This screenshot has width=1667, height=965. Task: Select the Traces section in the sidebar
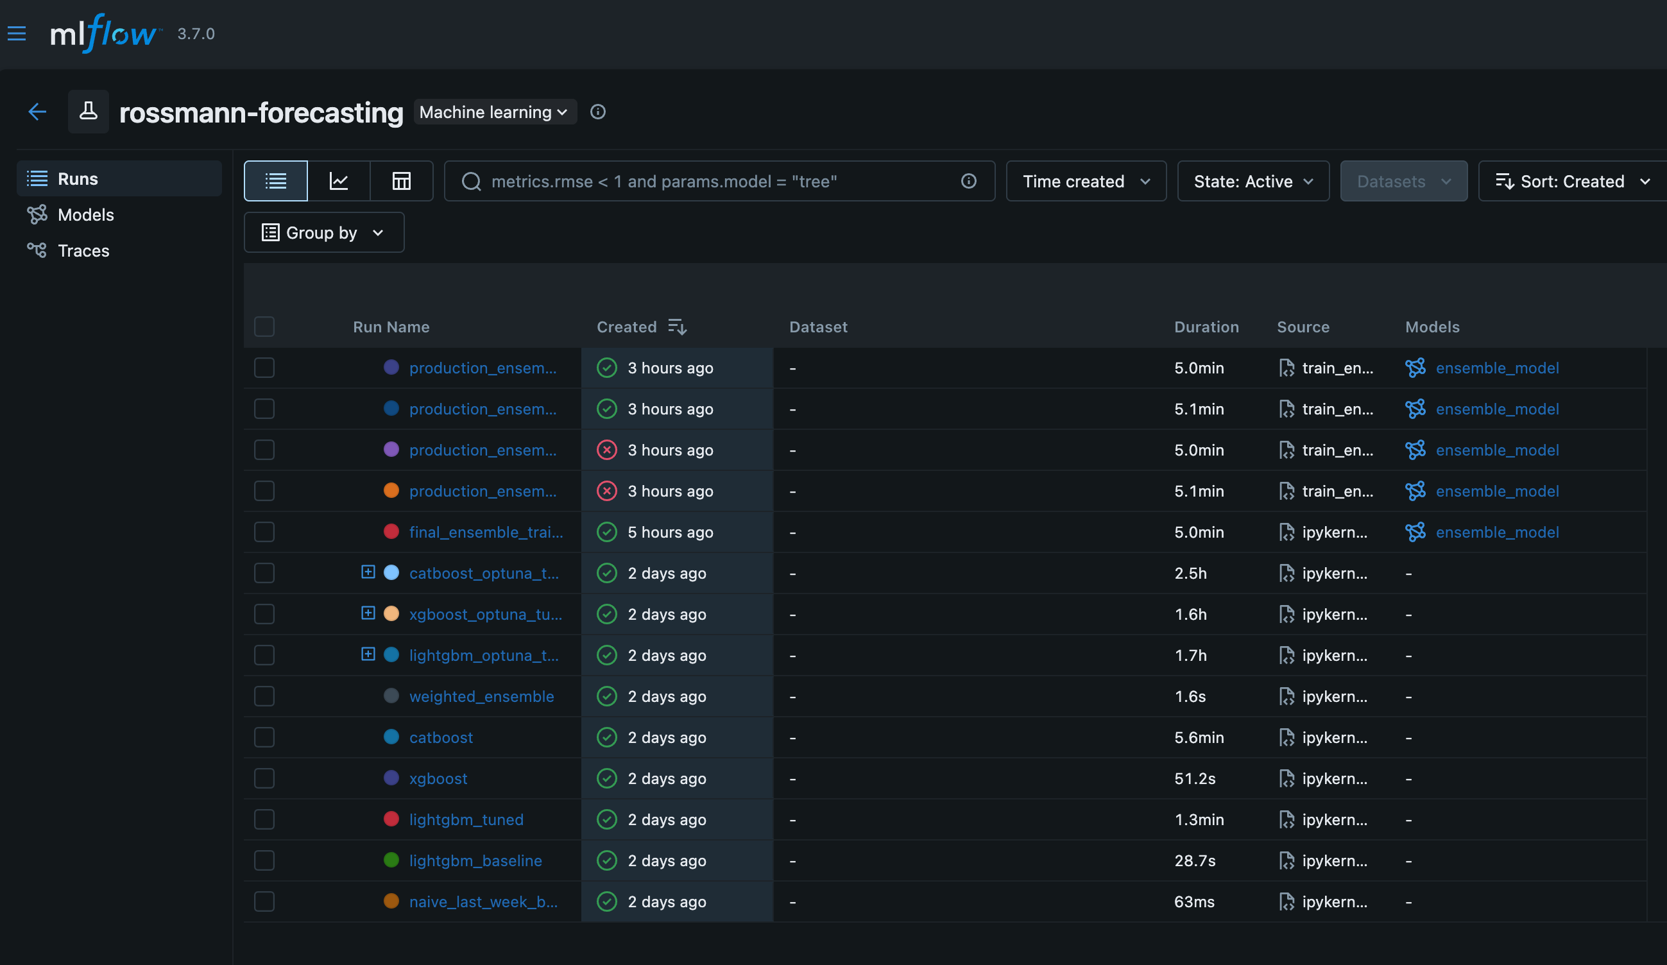83,250
